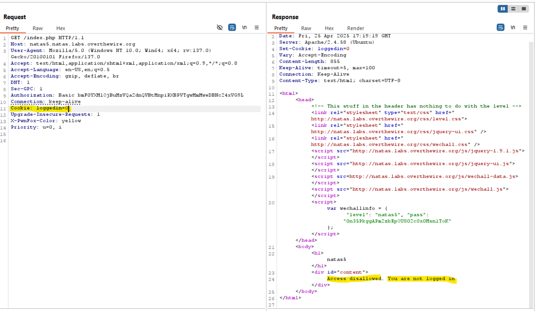Click the var wechallinfo script line
The image size is (535, 311).
(357, 208)
